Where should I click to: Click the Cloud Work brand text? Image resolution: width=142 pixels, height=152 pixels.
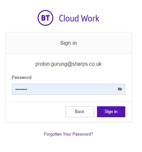coord(79,18)
